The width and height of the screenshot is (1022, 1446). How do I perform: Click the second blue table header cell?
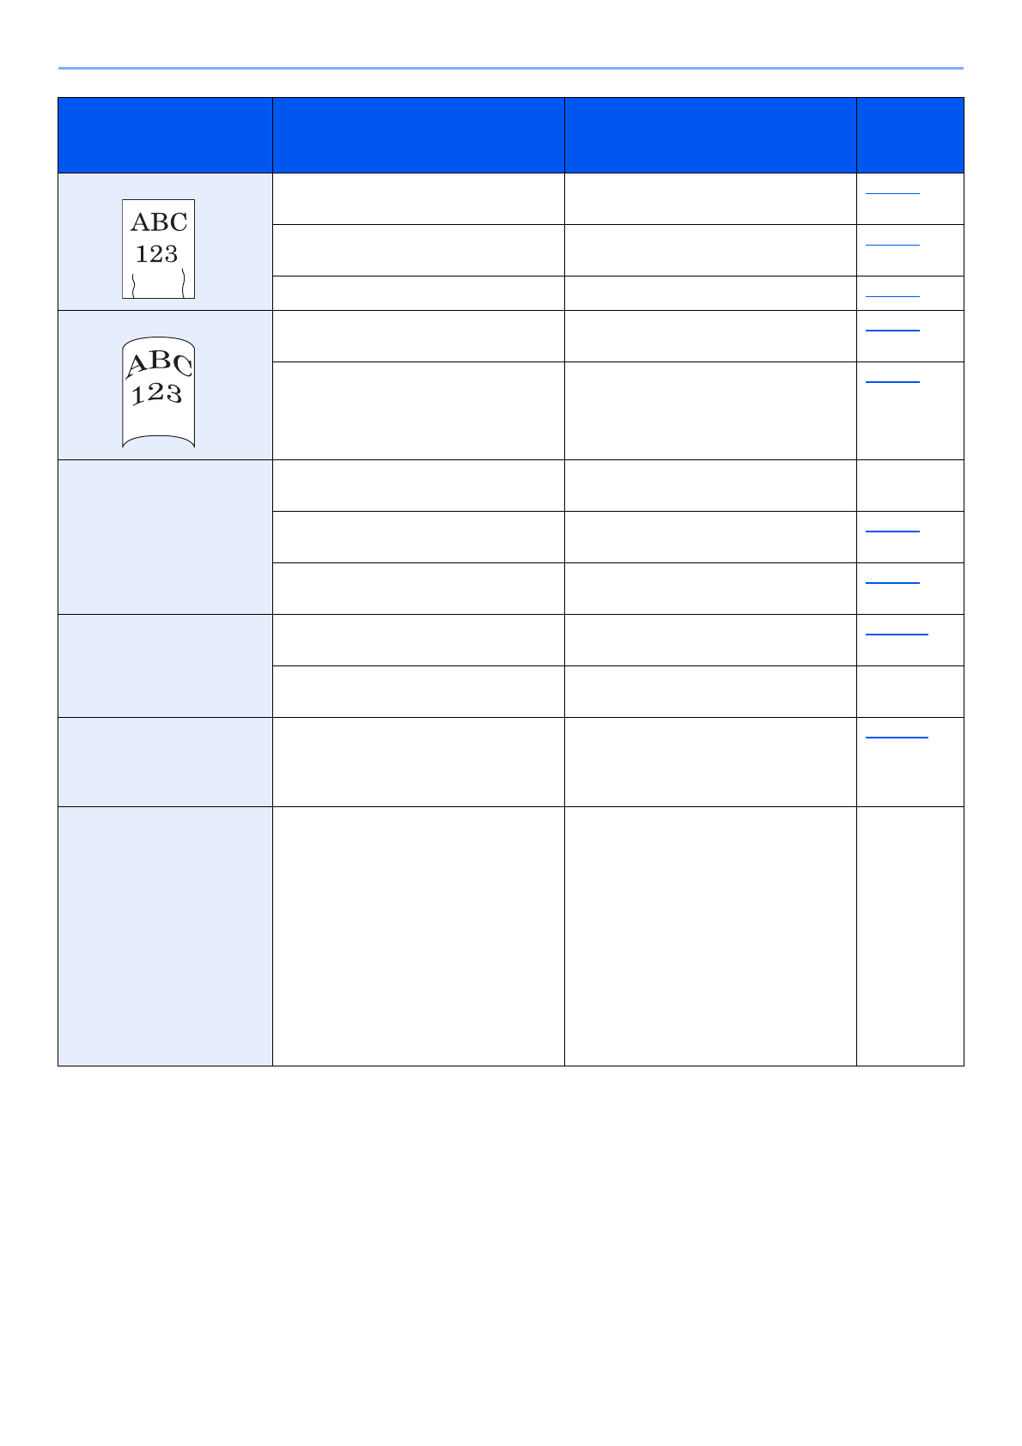(418, 135)
